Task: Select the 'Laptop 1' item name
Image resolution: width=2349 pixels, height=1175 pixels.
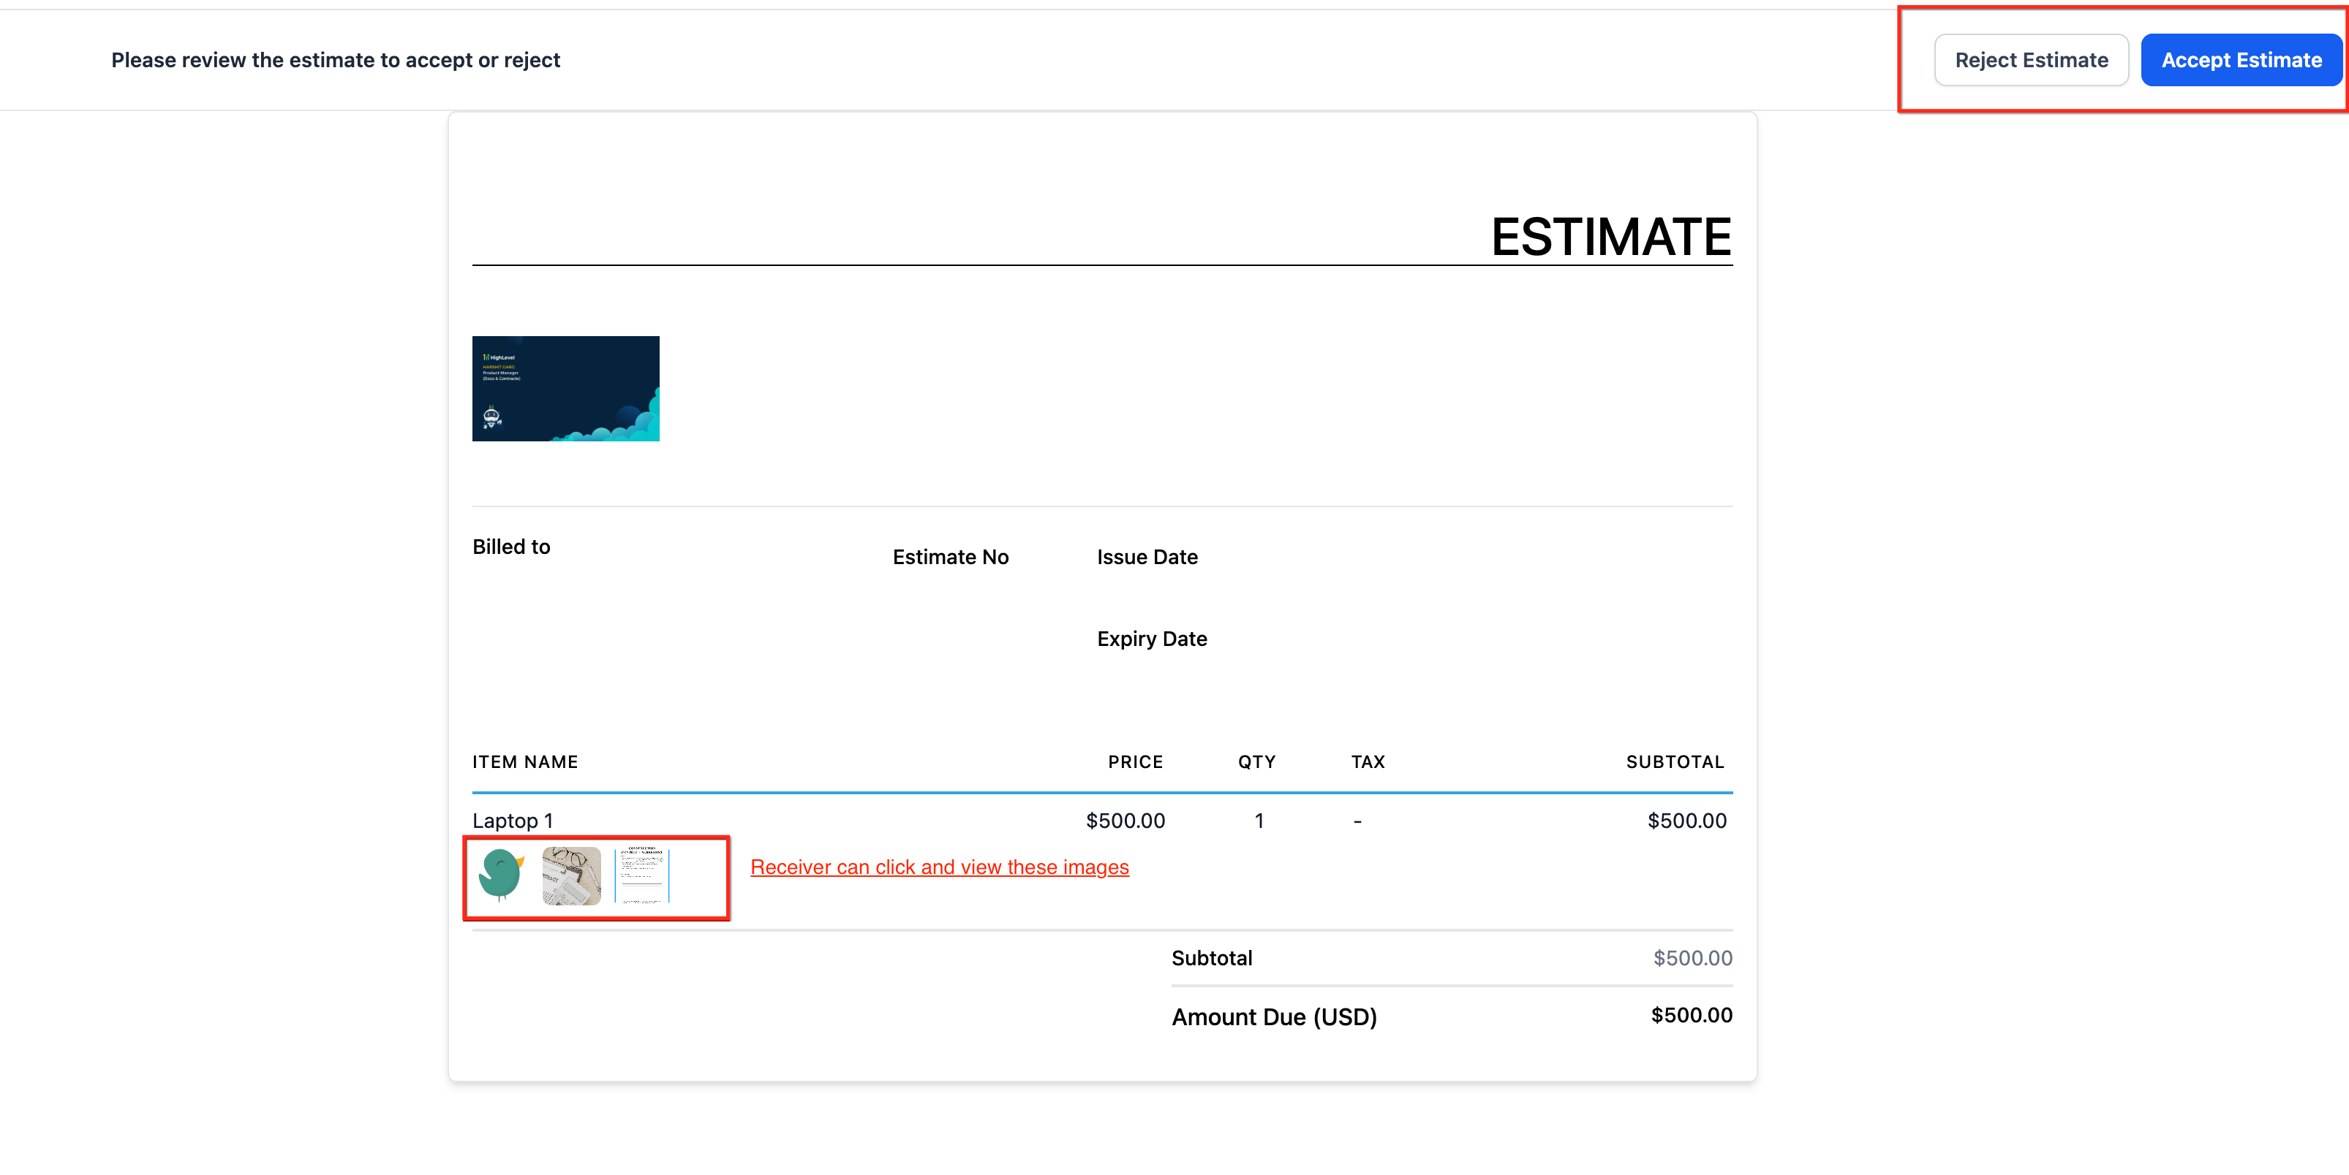Action: [x=513, y=821]
